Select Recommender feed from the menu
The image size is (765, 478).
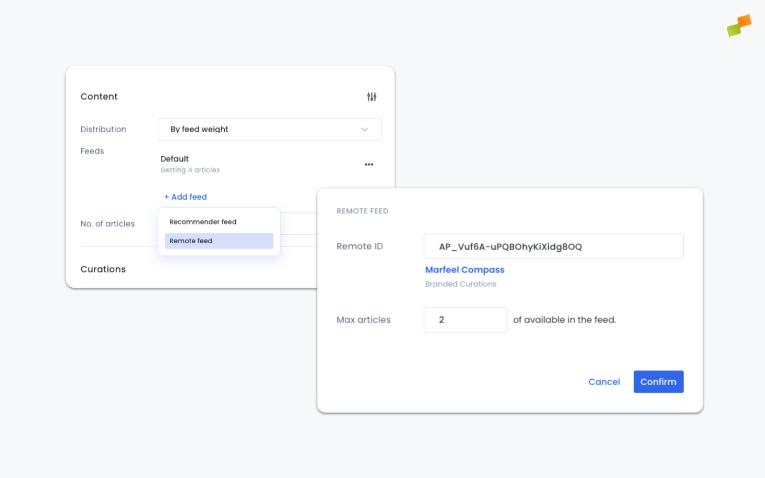click(x=203, y=221)
